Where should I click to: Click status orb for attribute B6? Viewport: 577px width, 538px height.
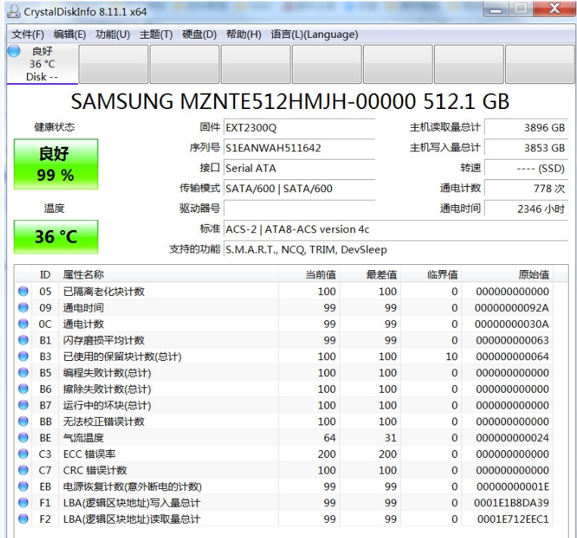click(23, 389)
